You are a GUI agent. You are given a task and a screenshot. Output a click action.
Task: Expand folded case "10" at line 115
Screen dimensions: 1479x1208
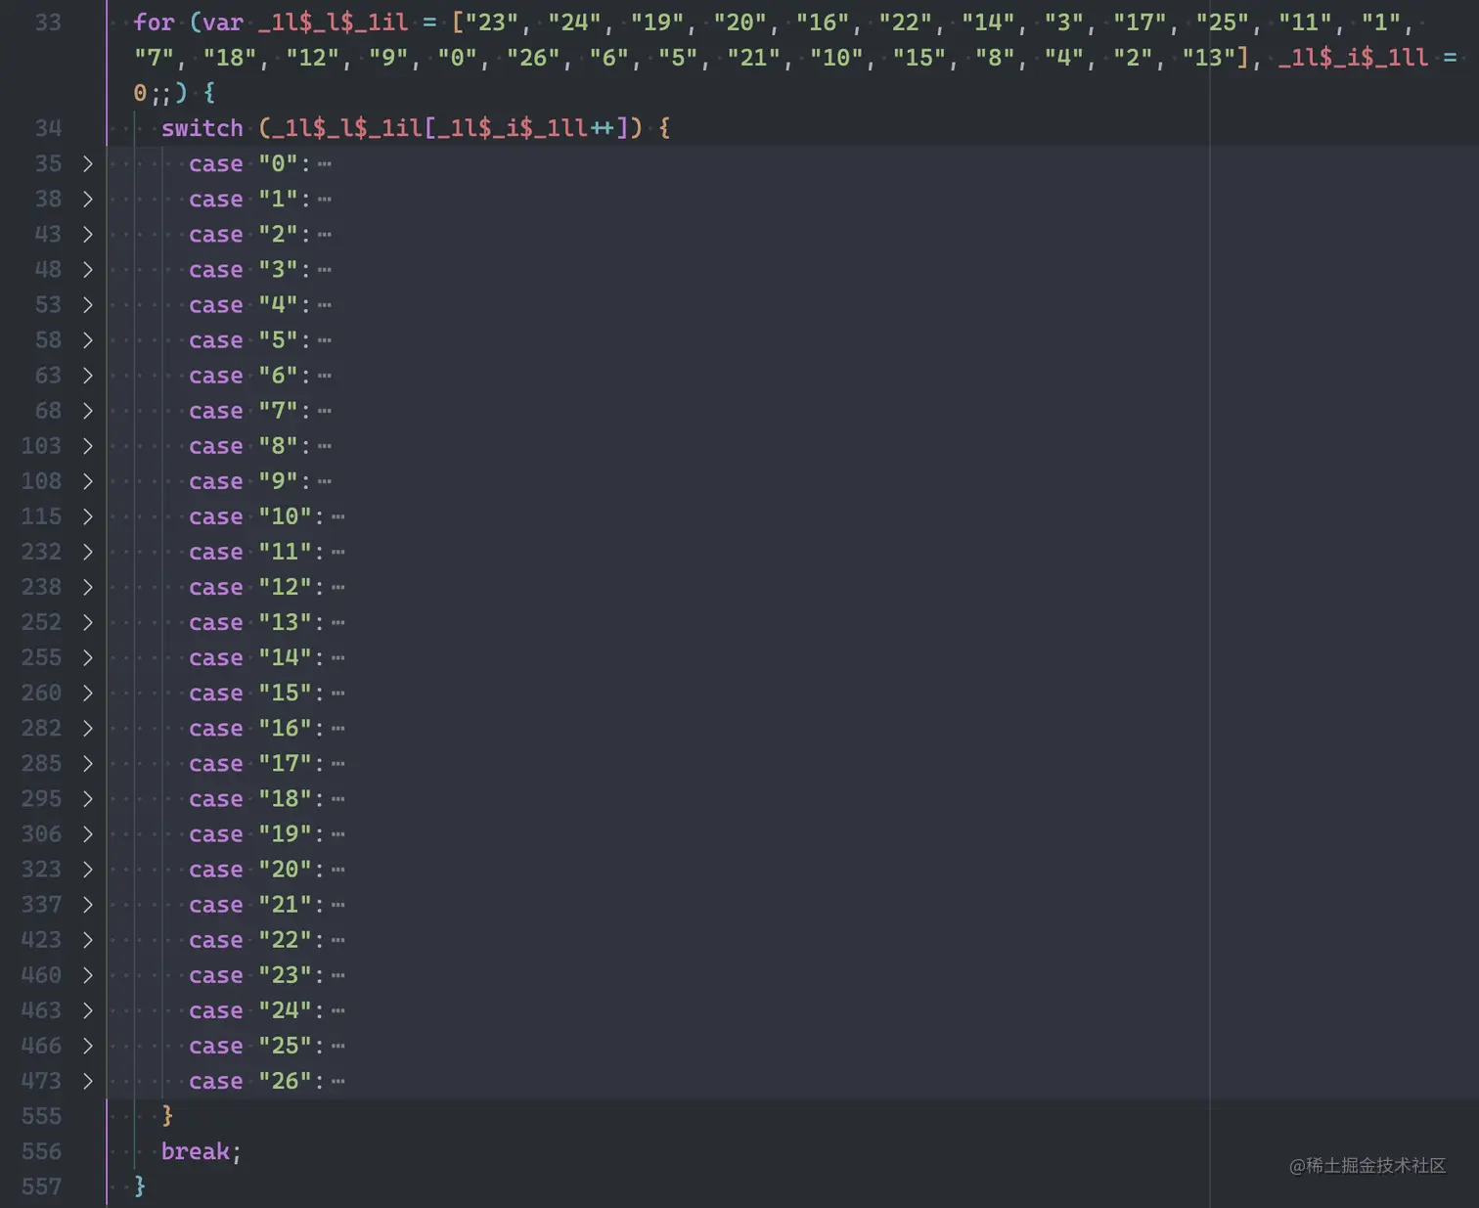87,515
